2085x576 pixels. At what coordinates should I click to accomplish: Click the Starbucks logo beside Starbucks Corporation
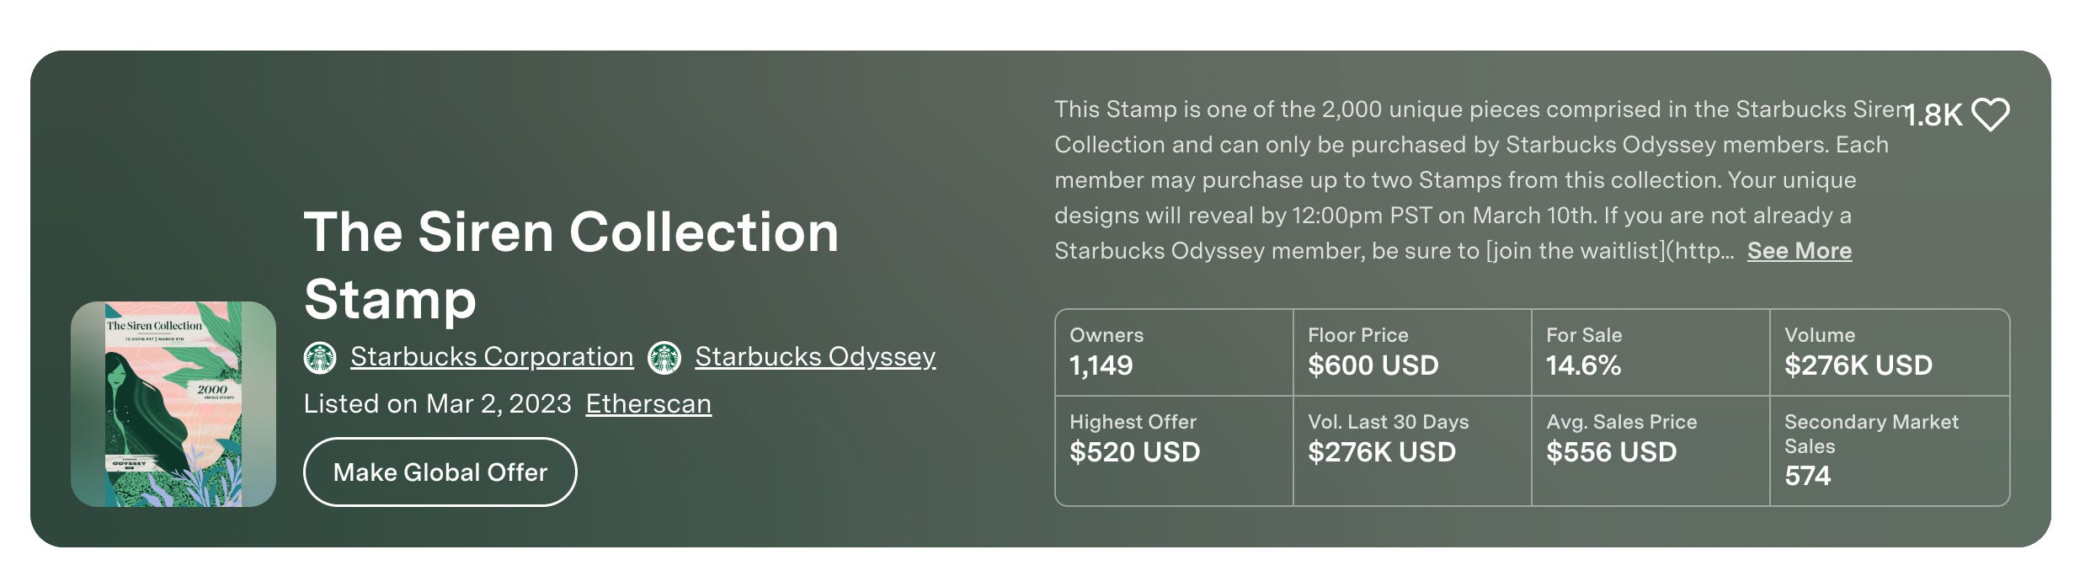pos(320,357)
